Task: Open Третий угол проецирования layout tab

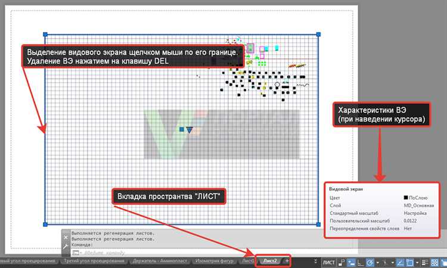Action: (94, 261)
